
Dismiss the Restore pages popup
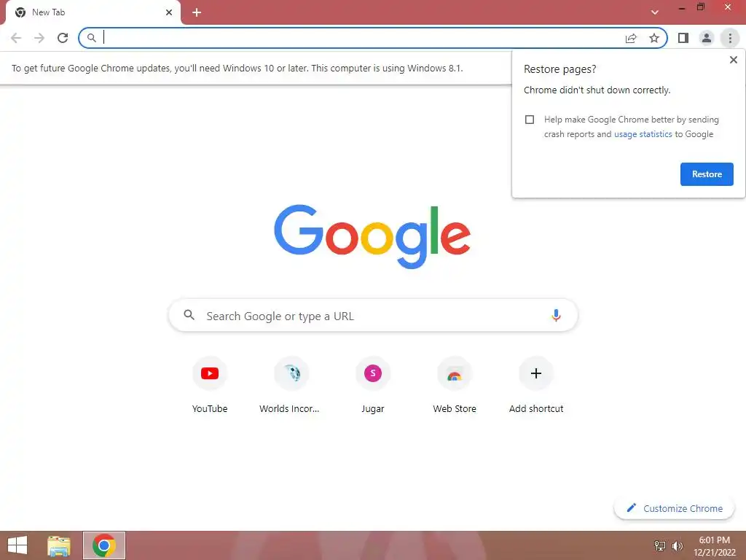pyautogui.click(x=733, y=60)
